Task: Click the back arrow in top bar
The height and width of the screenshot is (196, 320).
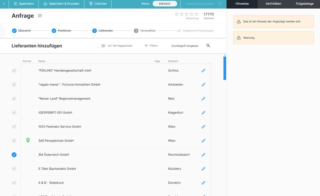Action: (x=4, y=4)
